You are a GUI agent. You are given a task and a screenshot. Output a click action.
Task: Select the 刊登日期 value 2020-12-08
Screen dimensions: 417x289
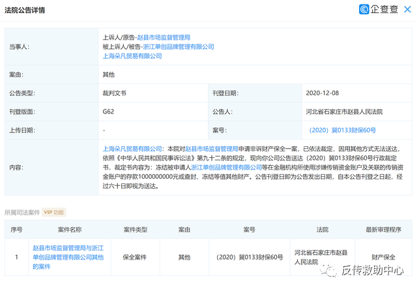click(x=323, y=93)
